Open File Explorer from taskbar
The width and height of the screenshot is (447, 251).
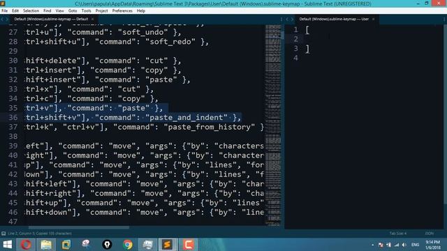click(x=46, y=245)
